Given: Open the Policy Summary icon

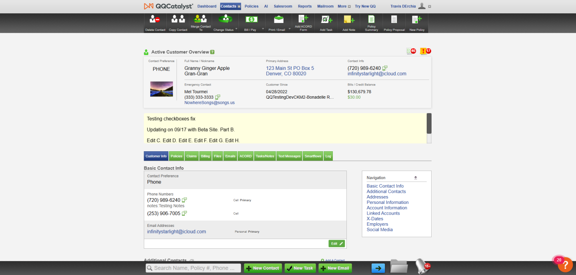Looking at the screenshot, I should pyautogui.click(x=372, y=19).
